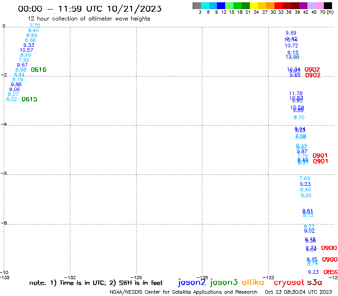Click the yellow swatch in the legend

point(254,5)
